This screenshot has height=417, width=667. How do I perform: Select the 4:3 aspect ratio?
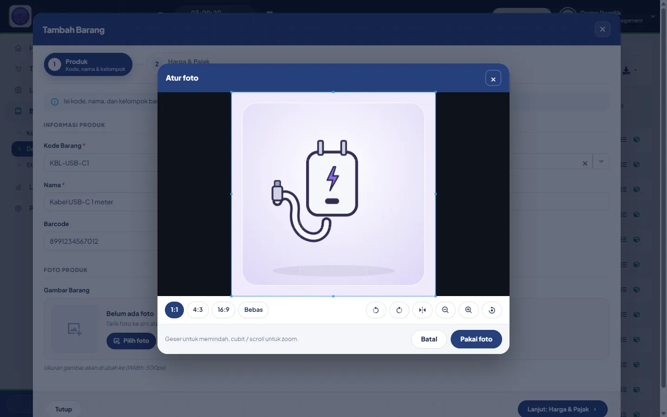(198, 310)
